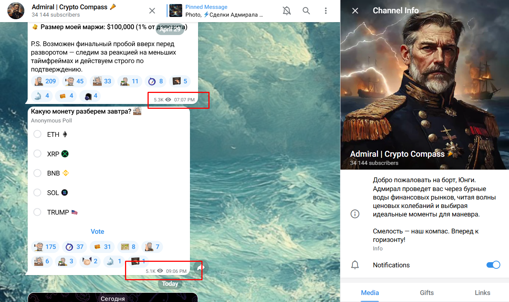Open the admiral channel profile photo
Screen dimensions: 509x302
pos(425,85)
